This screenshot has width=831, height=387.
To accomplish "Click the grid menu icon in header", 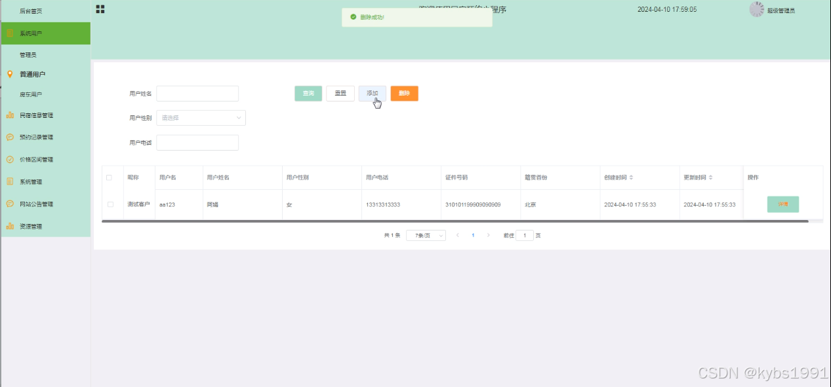I will tap(100, 9).
